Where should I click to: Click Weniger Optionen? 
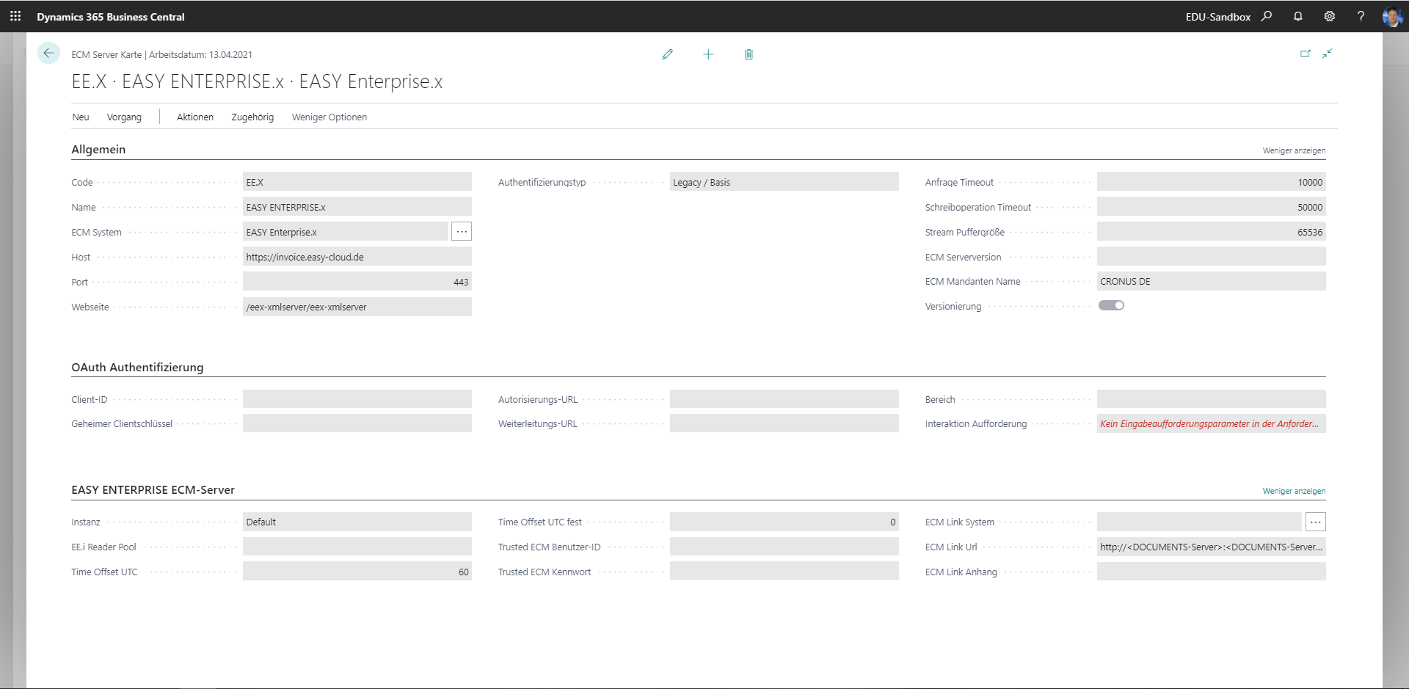(x=330, y=117)
